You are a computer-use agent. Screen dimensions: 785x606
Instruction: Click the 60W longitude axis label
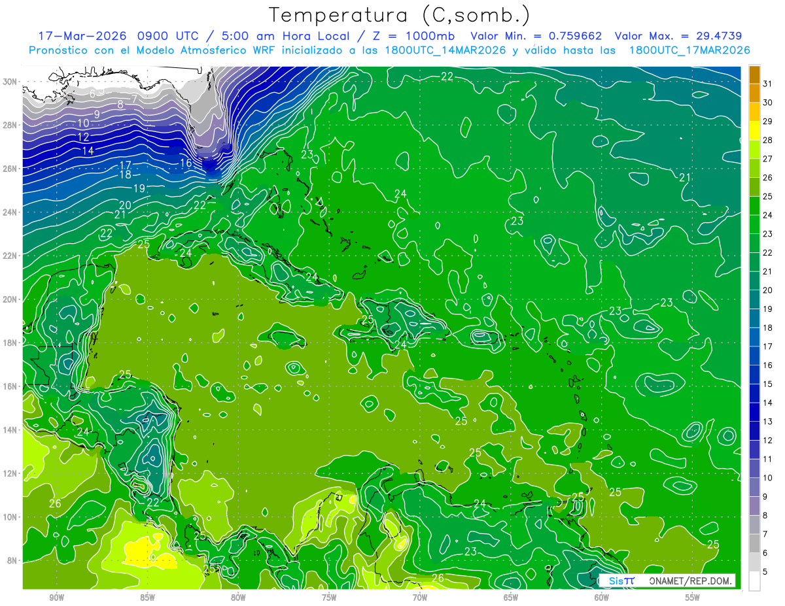(x=602, y=597)
